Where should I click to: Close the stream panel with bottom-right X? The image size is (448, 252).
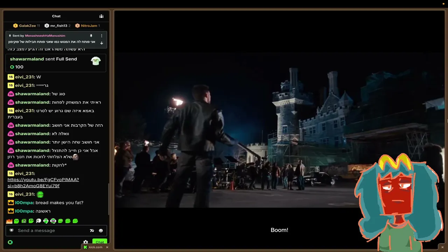(442, 247)
